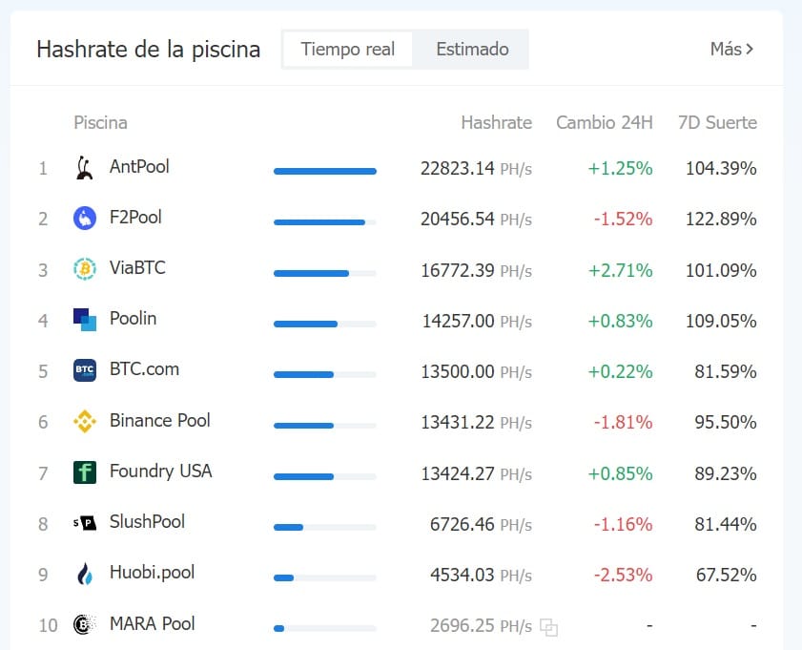Image resolution: width=802 pixels, height=650 pixels.
Task: Open the Binance Pool name link
Action: pyautogui.click(x=159, y=420)
